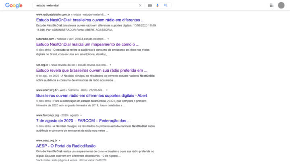The image size is (290, 164).
Task: Open '7 de agosto de 2020 – FARCOM' result
Action: (83, 121)
